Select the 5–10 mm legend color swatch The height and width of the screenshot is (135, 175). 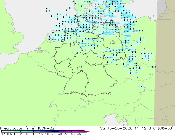coord(30,131)
